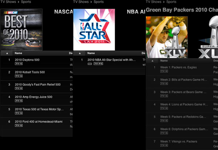The height and width of the screenshot is (150, 218).
Task: Open the NBA All-Star LA 2011 cover artwork
Action: (x=94, y=29)
